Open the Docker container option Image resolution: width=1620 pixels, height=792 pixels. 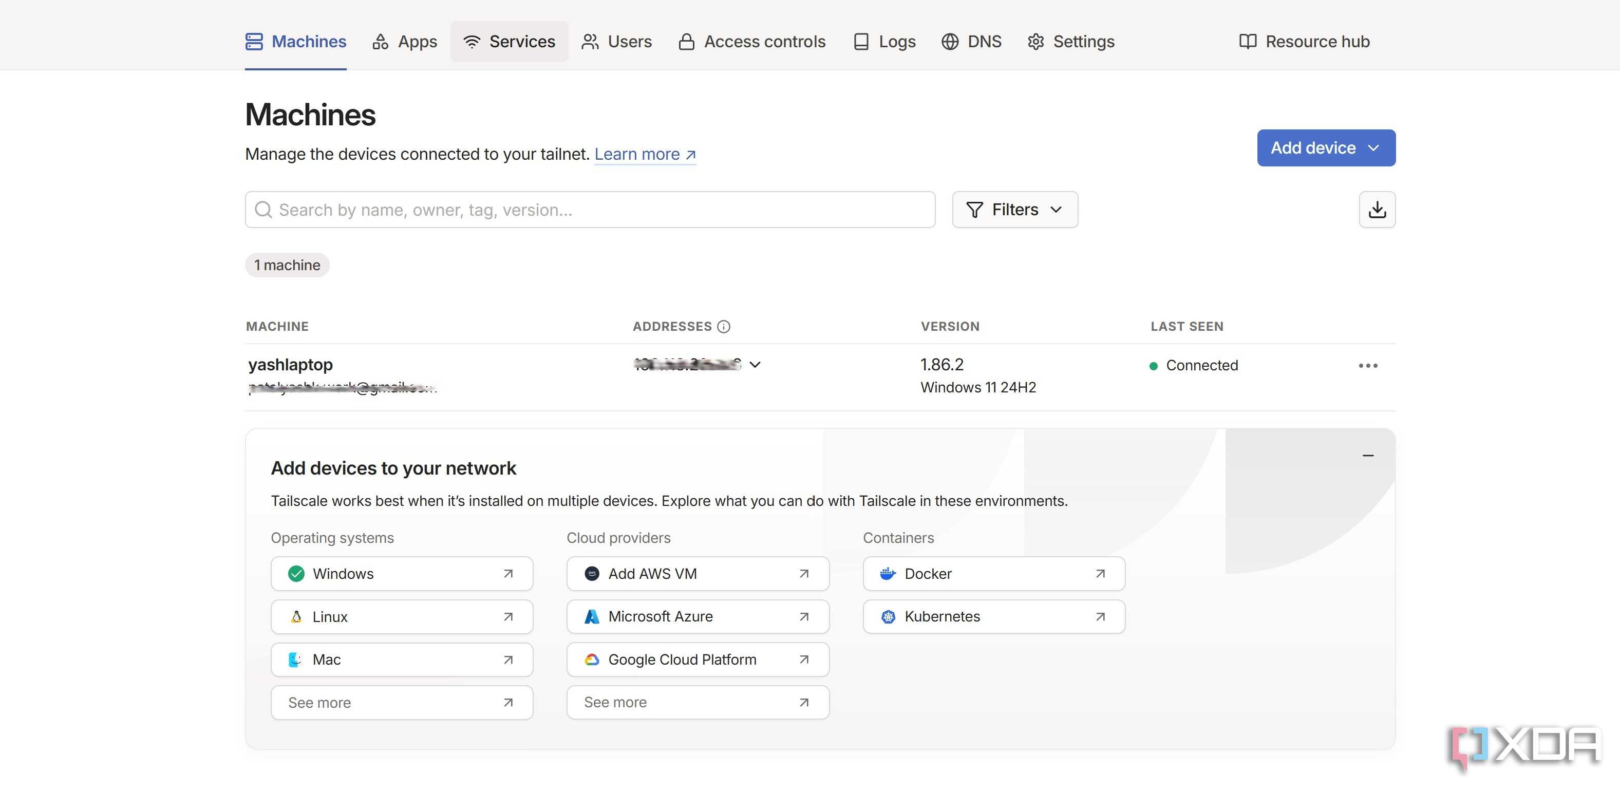coord(994,574)
